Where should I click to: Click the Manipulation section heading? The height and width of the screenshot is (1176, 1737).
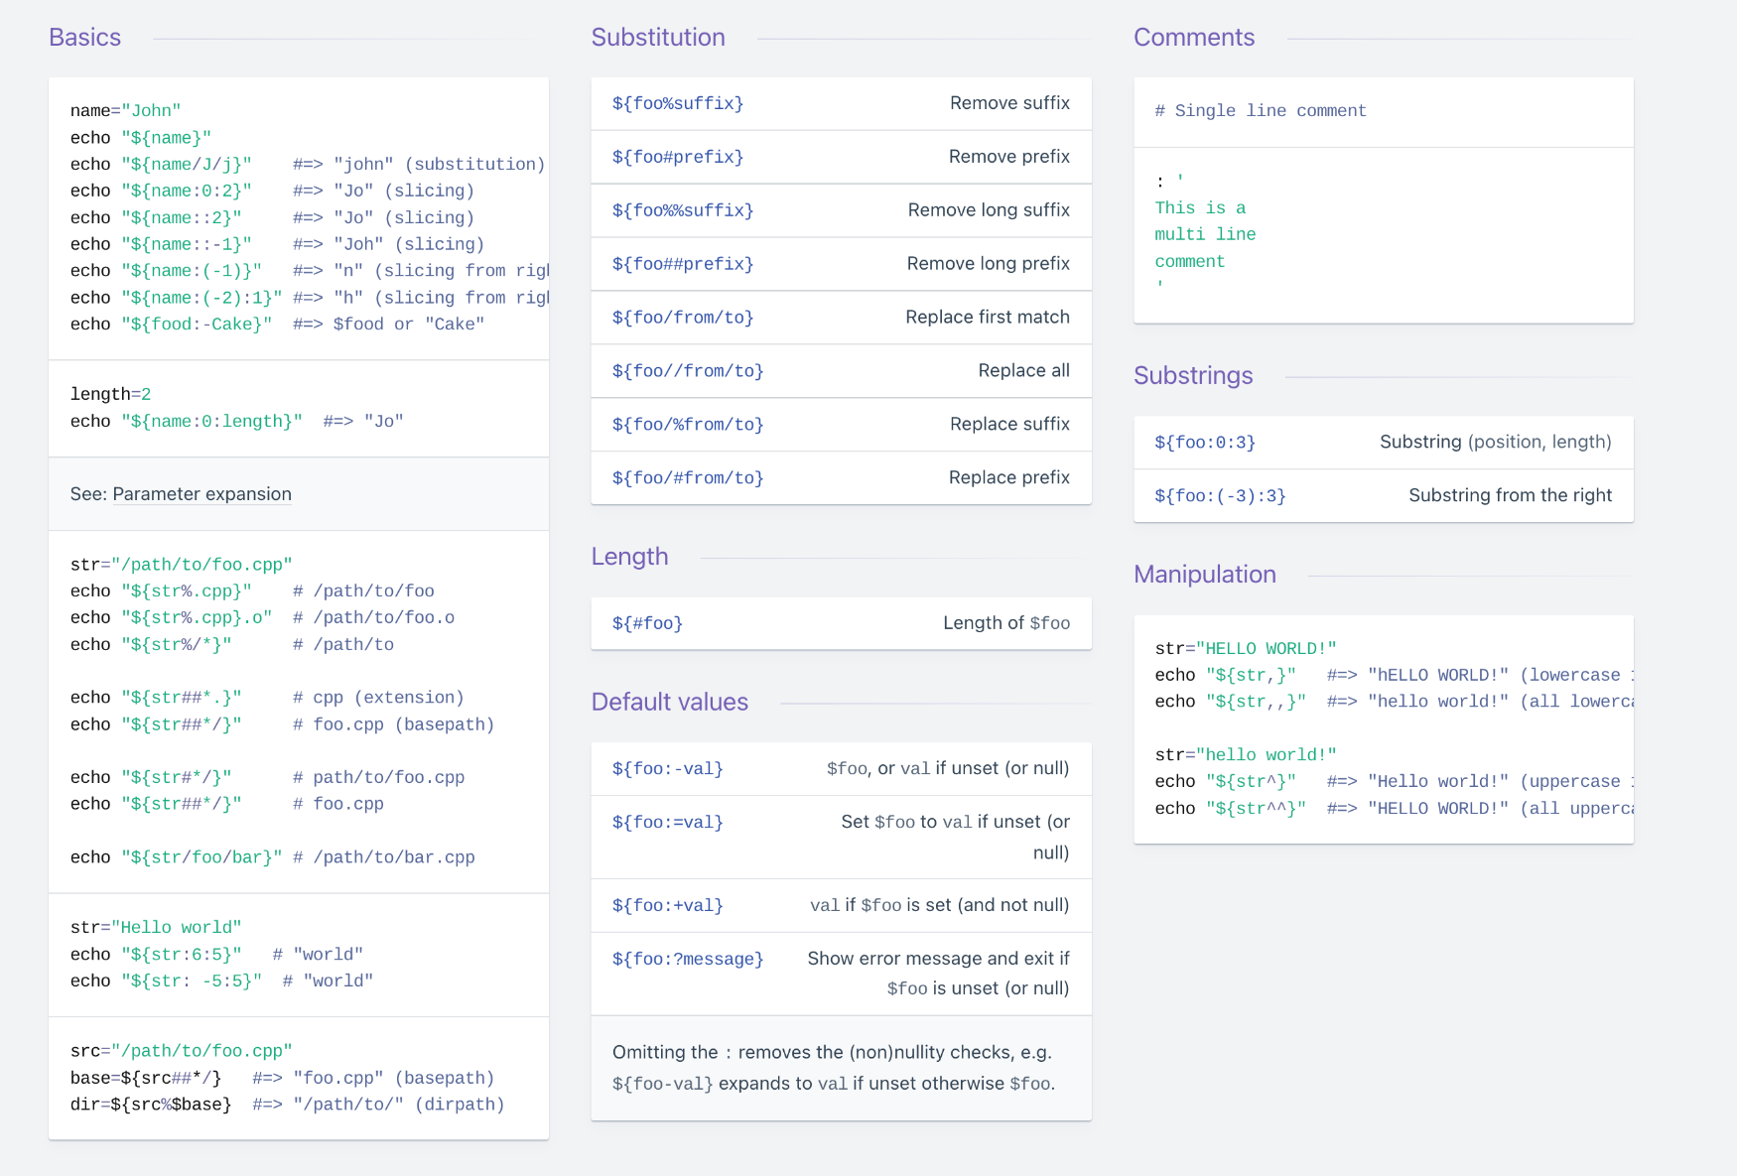click(1204, 575)
